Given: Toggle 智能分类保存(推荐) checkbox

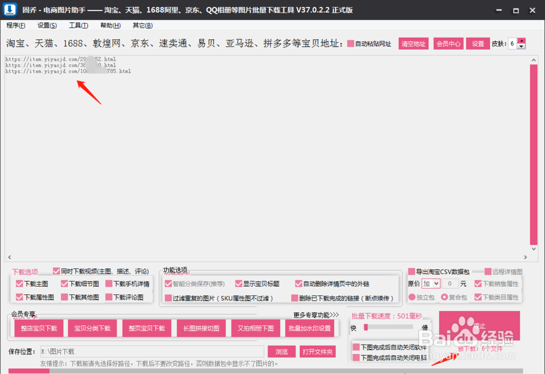Looking at the screenshot, I should tap(168, 283).
